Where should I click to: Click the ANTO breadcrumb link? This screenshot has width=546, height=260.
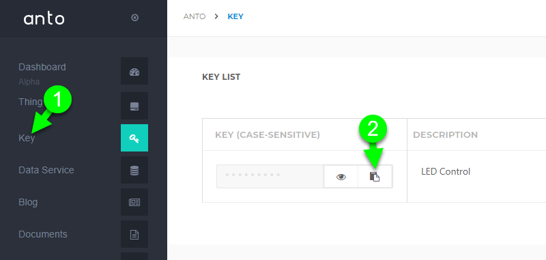195,16
